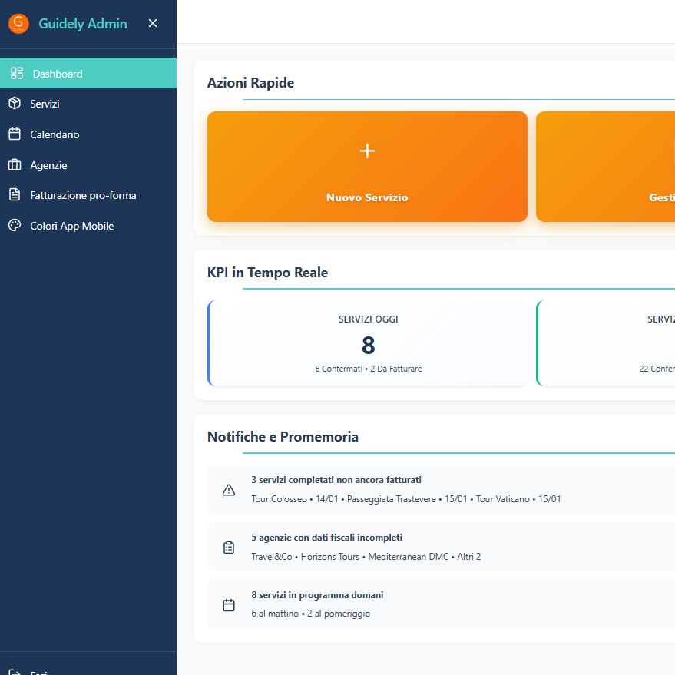This screenshot has height=675, width=675.
Task: Go to the Calendario section
Action: click(88, 134)
